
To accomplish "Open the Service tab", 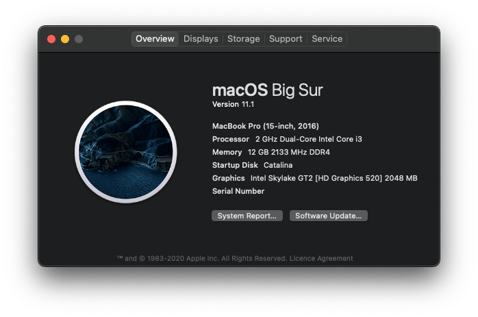I will click(x=327, y=39).
